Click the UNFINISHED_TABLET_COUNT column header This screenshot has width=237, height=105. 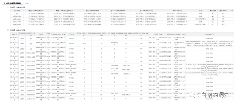(x=101, y=34)
